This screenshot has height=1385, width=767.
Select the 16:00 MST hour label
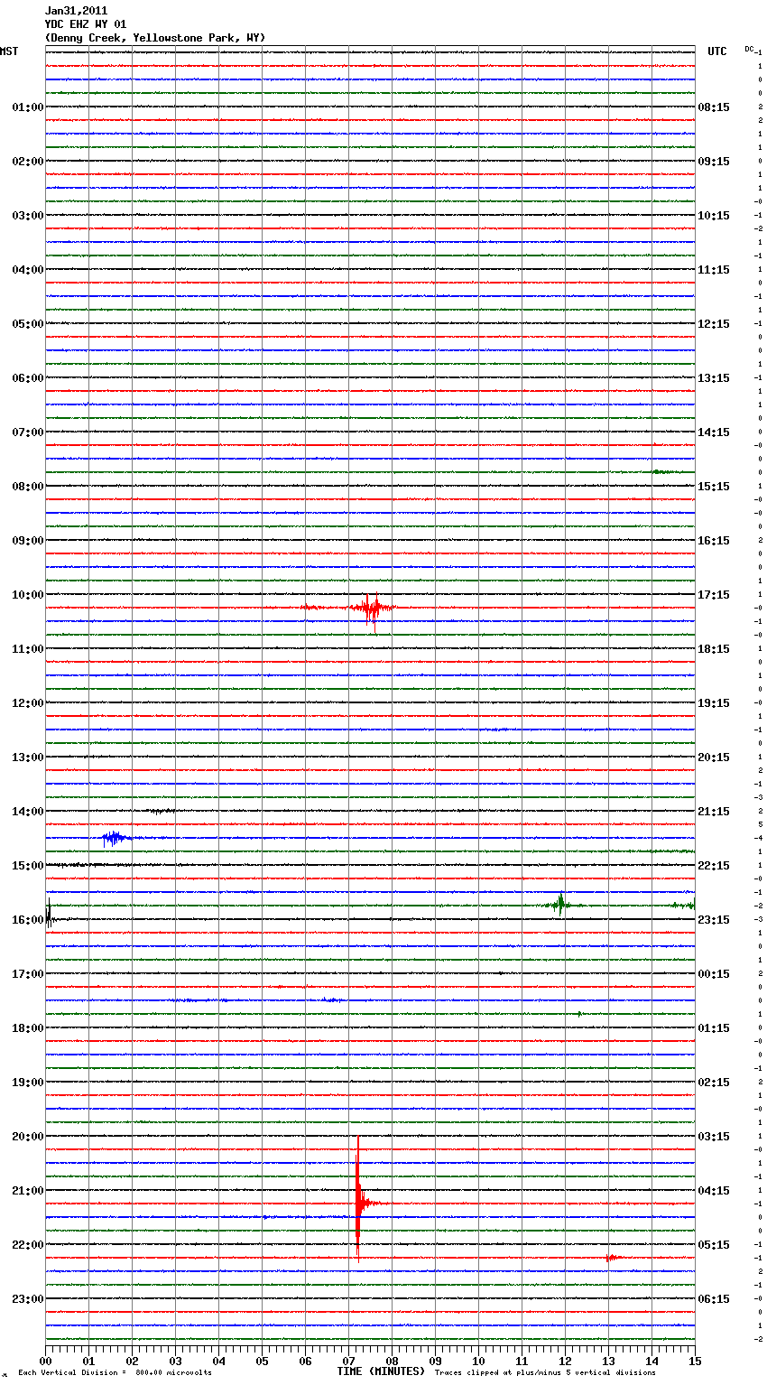coord(28,920)
